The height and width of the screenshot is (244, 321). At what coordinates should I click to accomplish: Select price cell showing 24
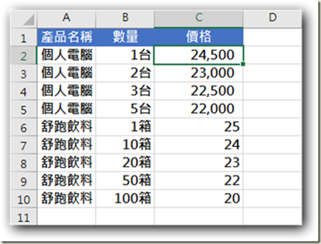pyautogui.click(x=198, y=145)
